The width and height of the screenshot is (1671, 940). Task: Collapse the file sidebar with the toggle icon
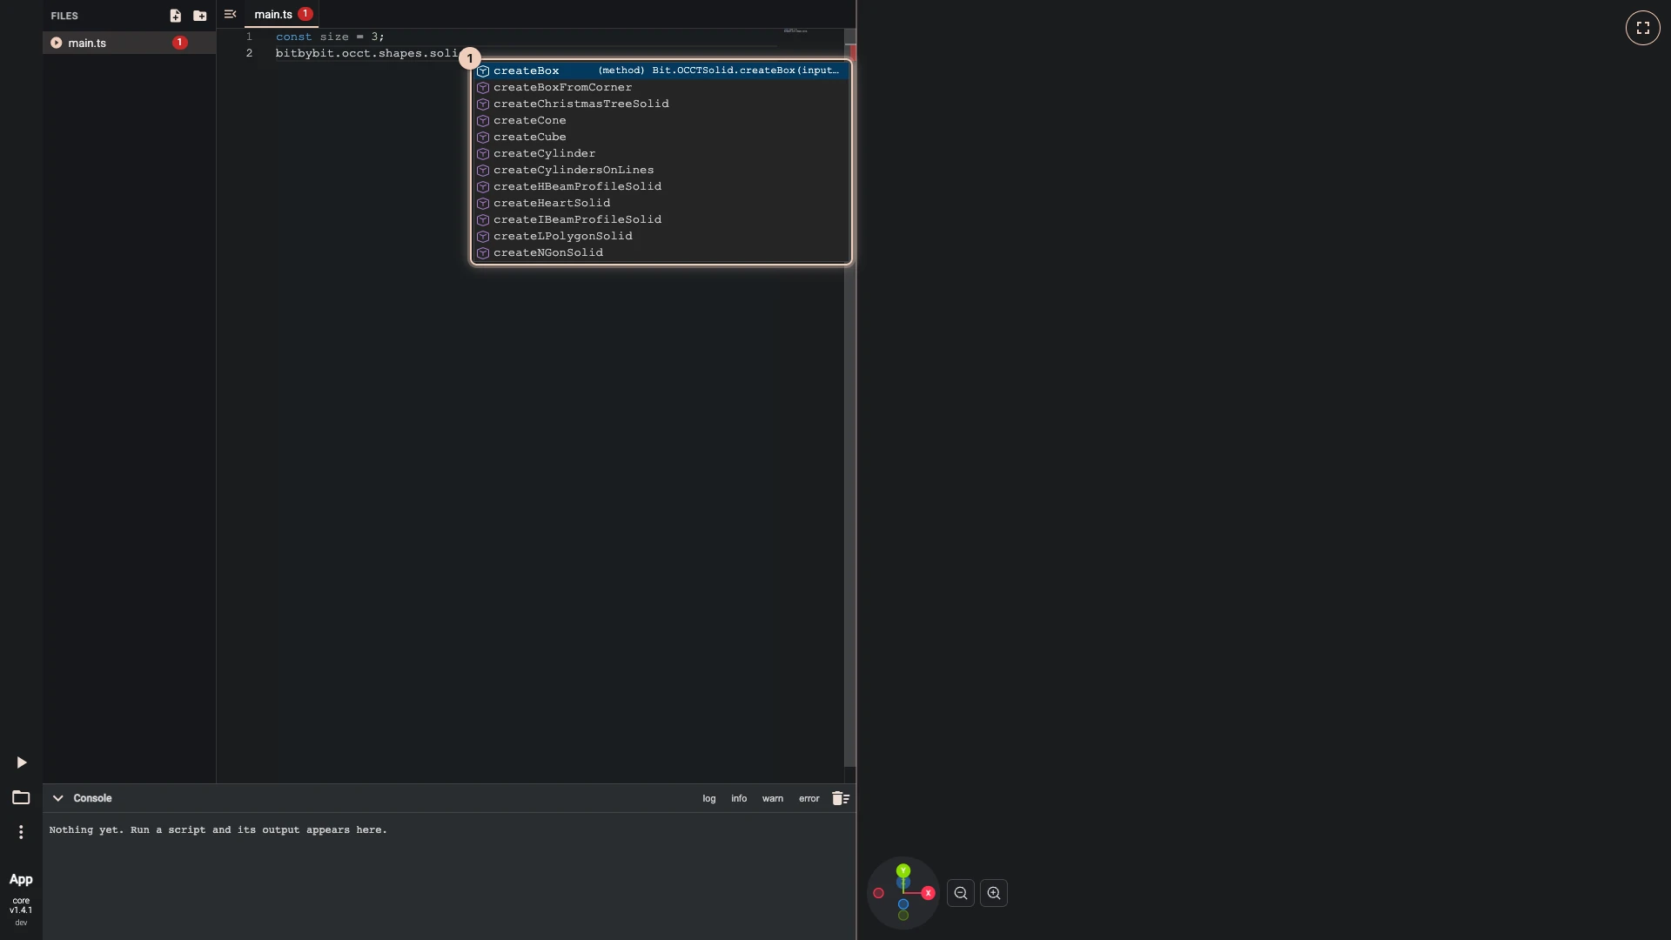pos(230,14)
